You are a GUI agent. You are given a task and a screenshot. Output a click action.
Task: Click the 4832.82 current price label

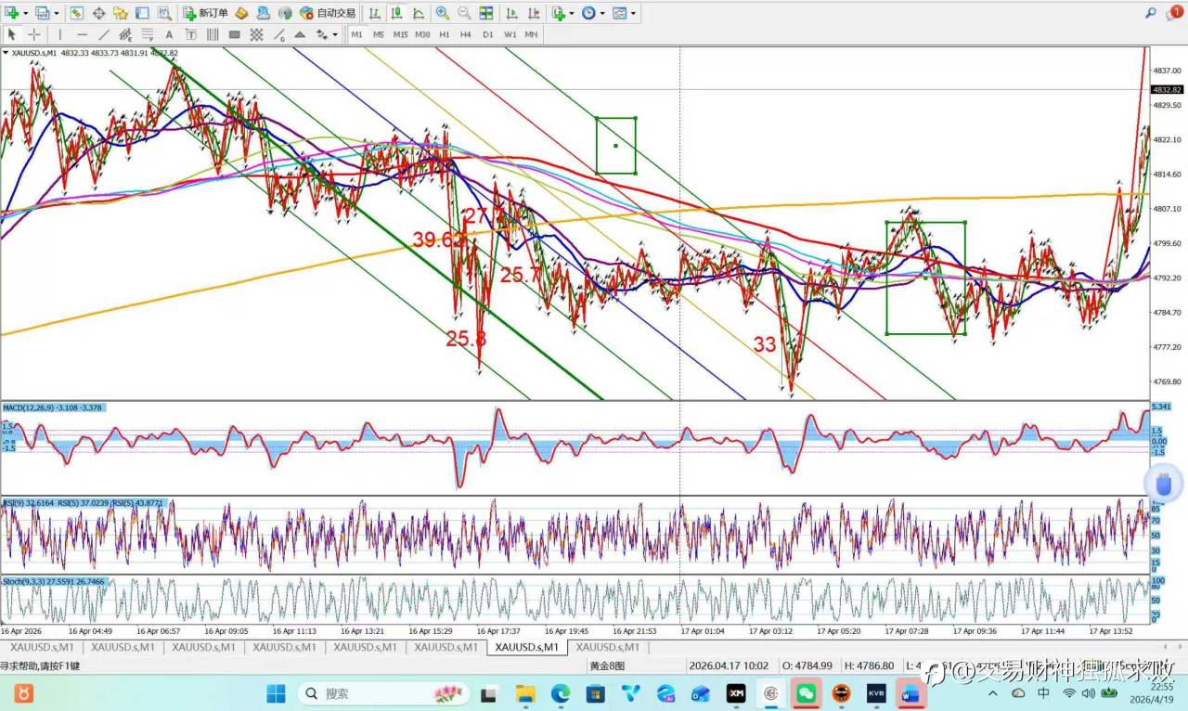[x=1166, y=90]
